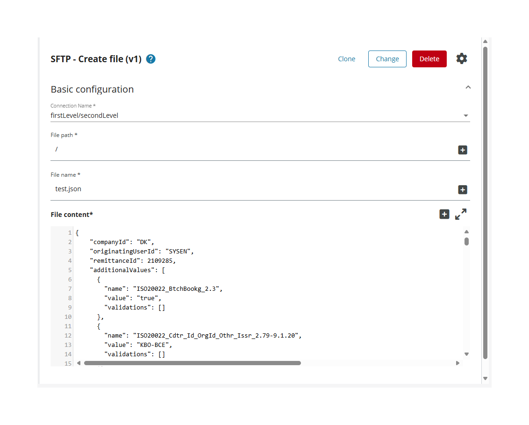Click the editor scroll-left arrow
The height and width of the screenshot is (425, 529).
click(79, 363)
